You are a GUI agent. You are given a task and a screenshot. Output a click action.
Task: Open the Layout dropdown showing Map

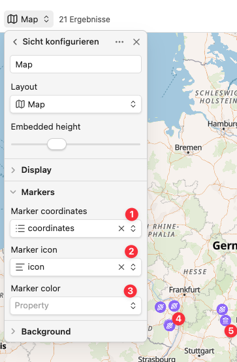(76, 104)
